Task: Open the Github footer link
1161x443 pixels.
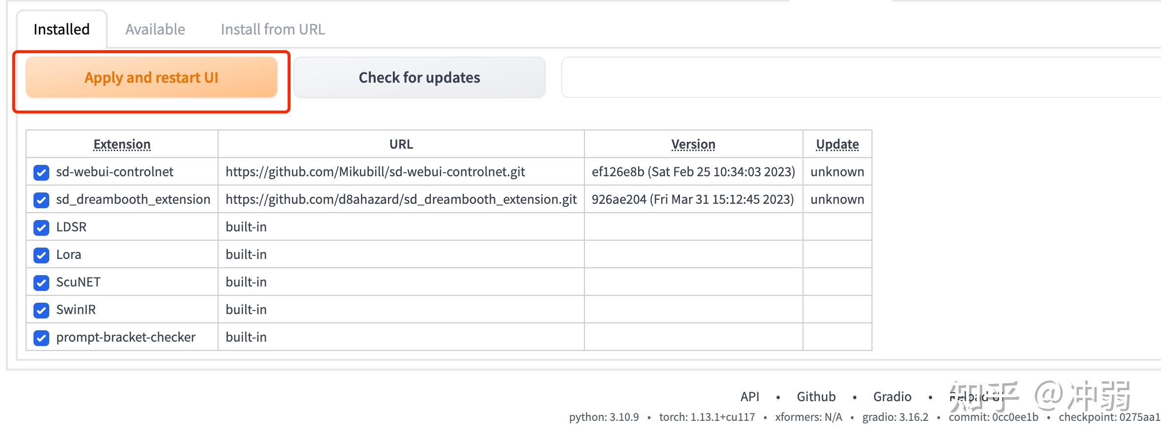Action: [816, 396]
